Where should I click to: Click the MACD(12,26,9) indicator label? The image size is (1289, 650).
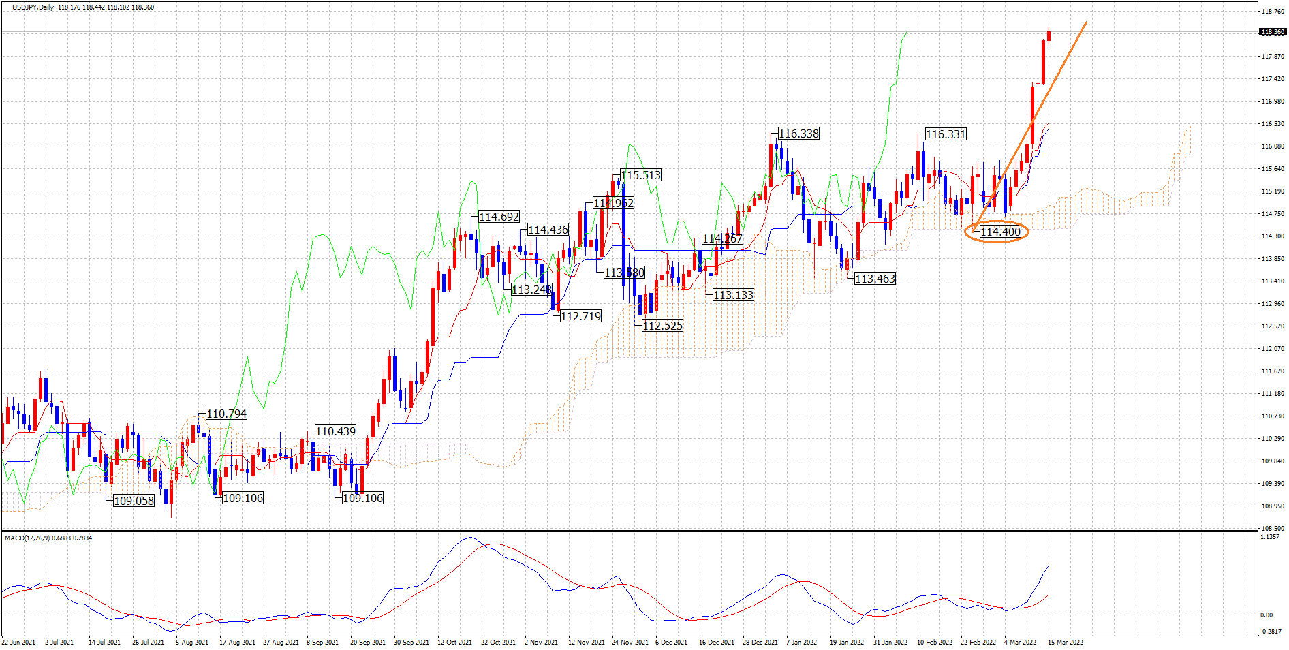[48, 538]
